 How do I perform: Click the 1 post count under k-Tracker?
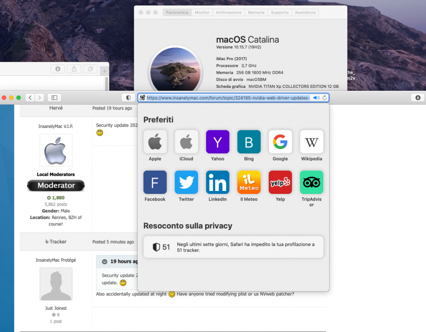point(56,321)
